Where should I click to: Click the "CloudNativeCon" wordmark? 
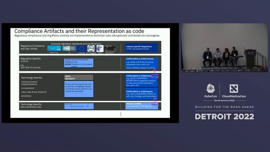coord(234,96)
